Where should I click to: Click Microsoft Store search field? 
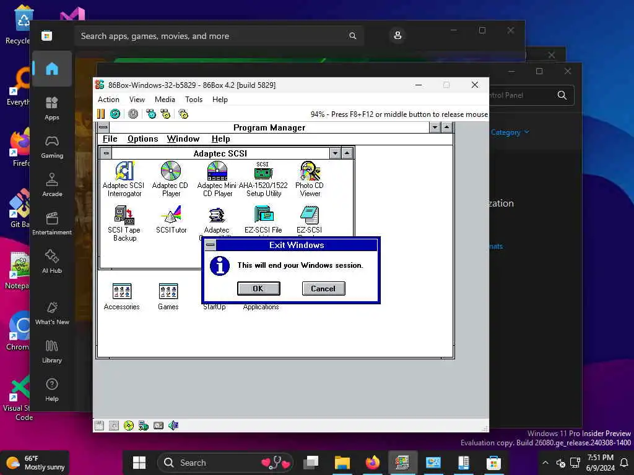tap(219, 36)
